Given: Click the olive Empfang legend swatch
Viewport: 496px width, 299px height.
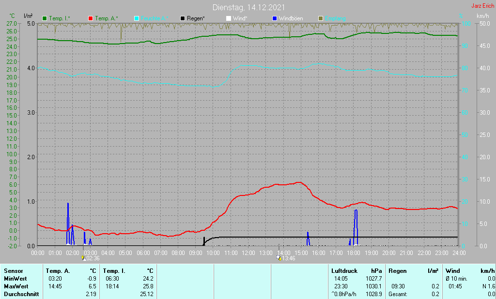Looking at the screenshot, I should (x=321, y=19).
